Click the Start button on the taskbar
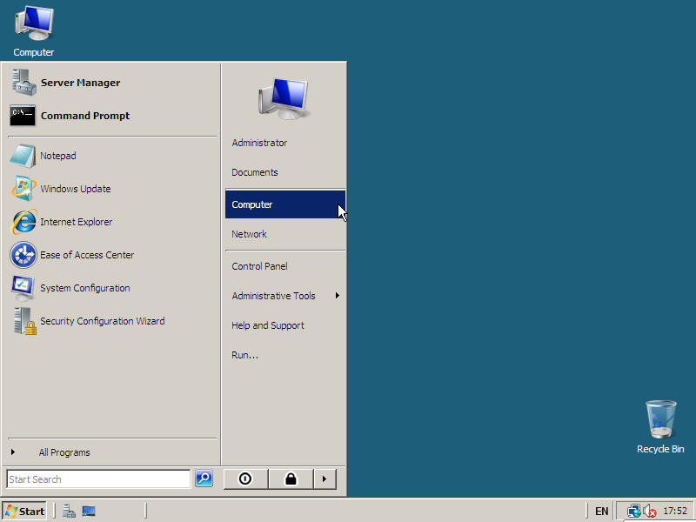 tap(24, 511)
